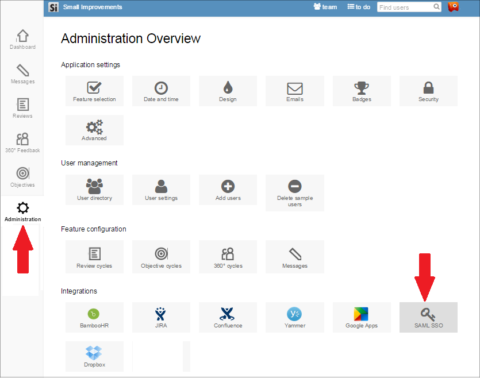Open the Emails settings tile
The height and width of the screenshot is (378, 480).
coord(295,91)
